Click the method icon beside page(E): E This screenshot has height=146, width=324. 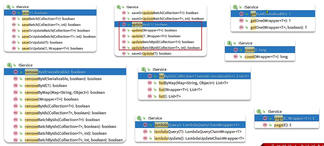(265, 125)
